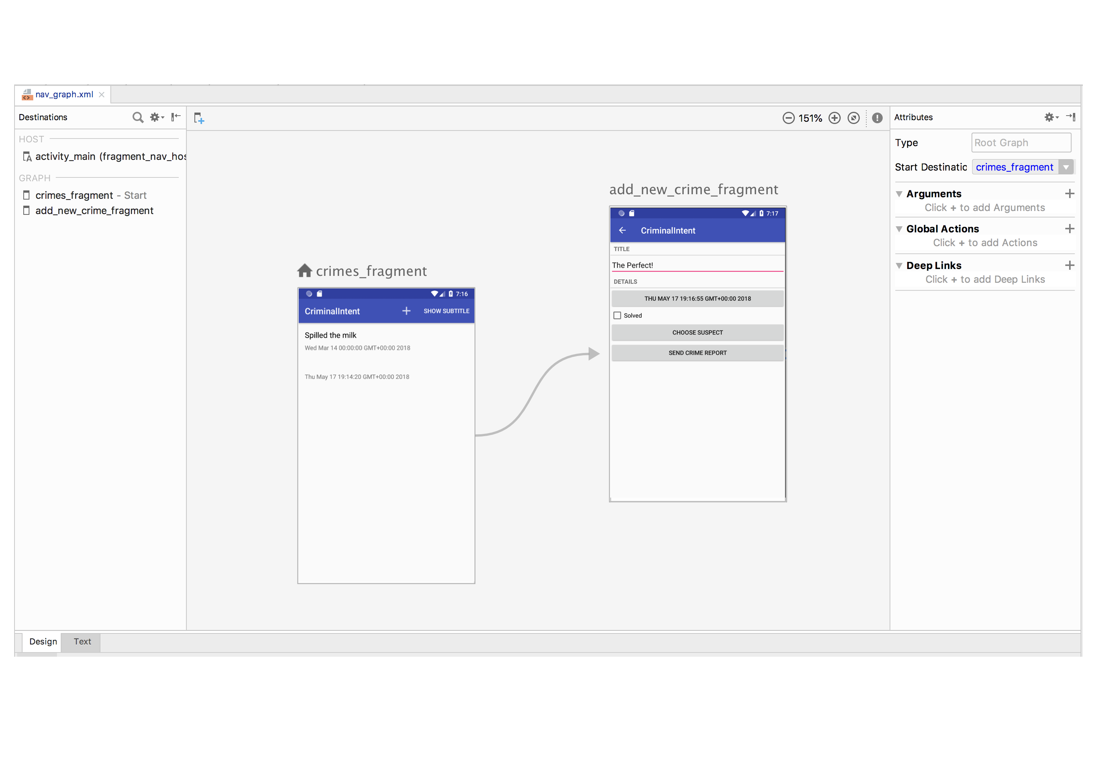
Task: Collapse the Deep Links section
Action: click(x=899, y=265)
